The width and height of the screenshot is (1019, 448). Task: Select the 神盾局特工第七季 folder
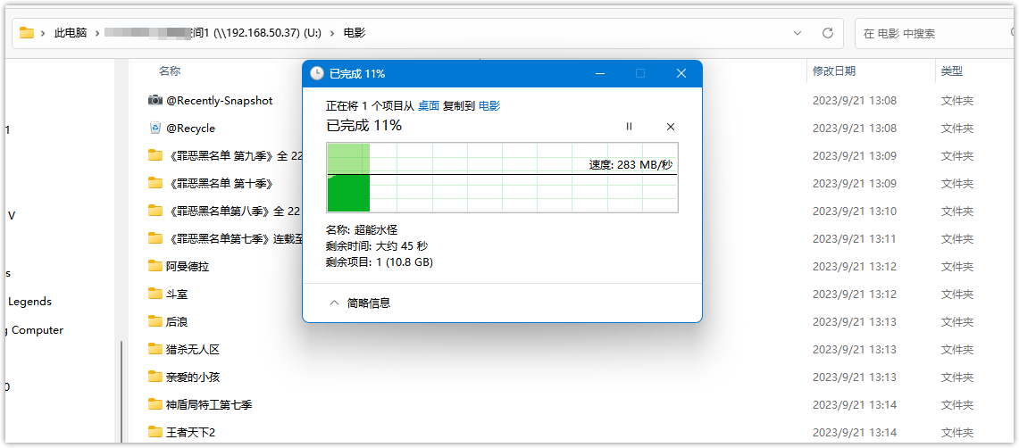(x=208, y=404)
